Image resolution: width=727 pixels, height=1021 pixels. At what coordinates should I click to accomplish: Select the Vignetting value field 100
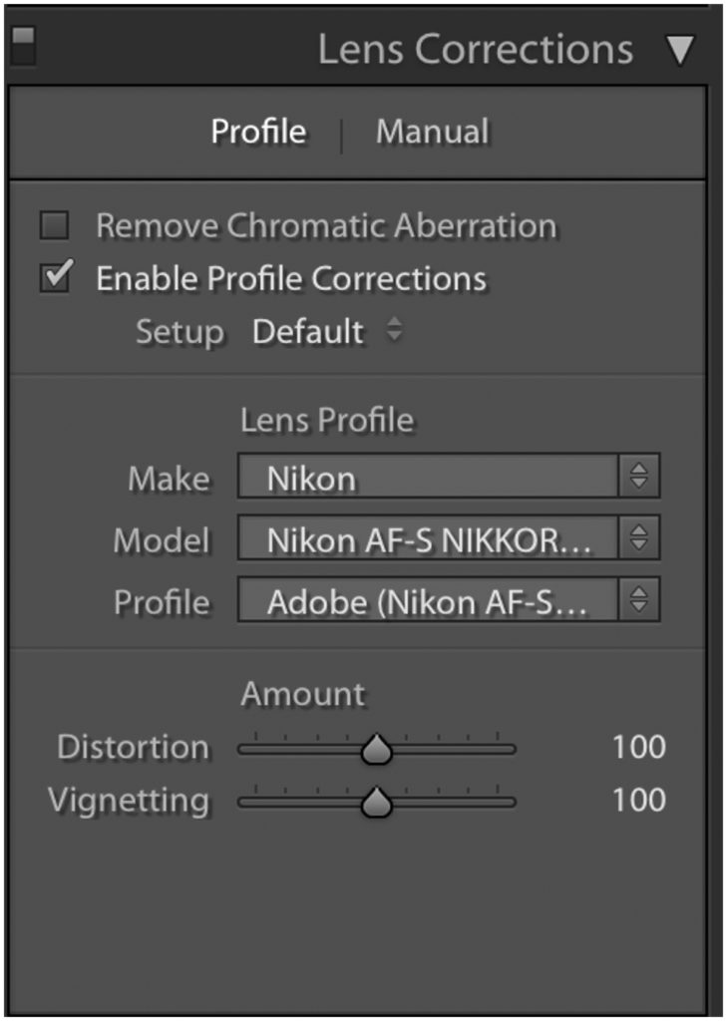tap(639, 801)
